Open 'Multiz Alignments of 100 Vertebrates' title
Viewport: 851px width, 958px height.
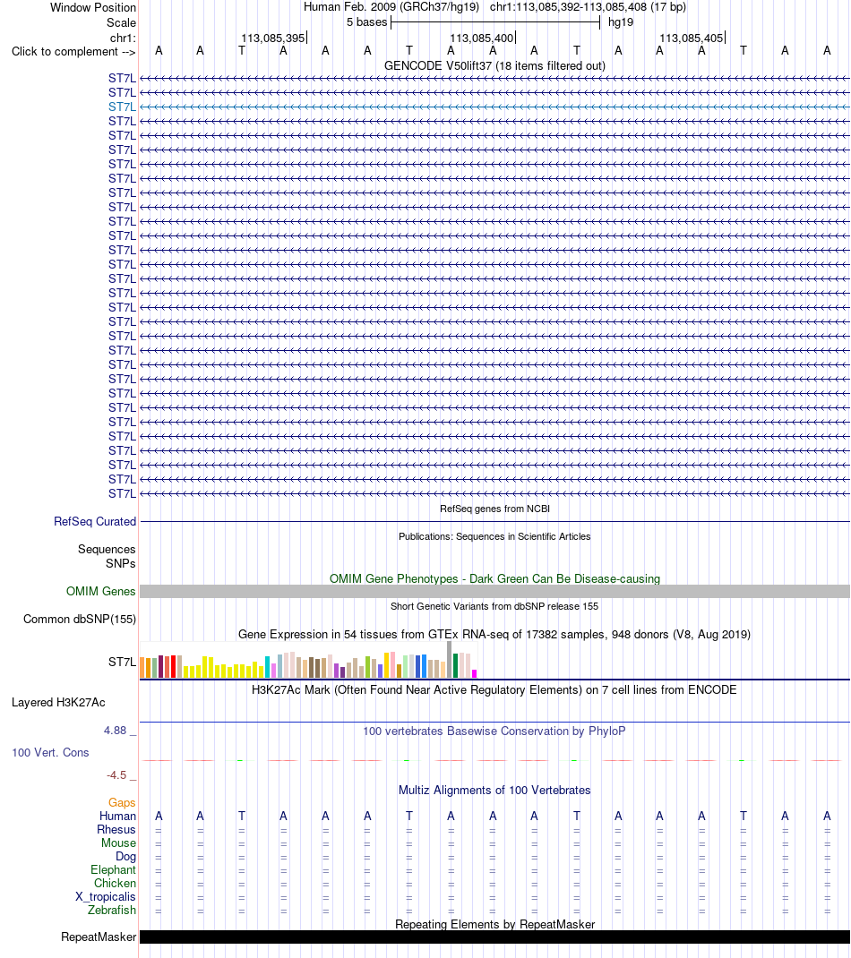(x=494, y=790)
